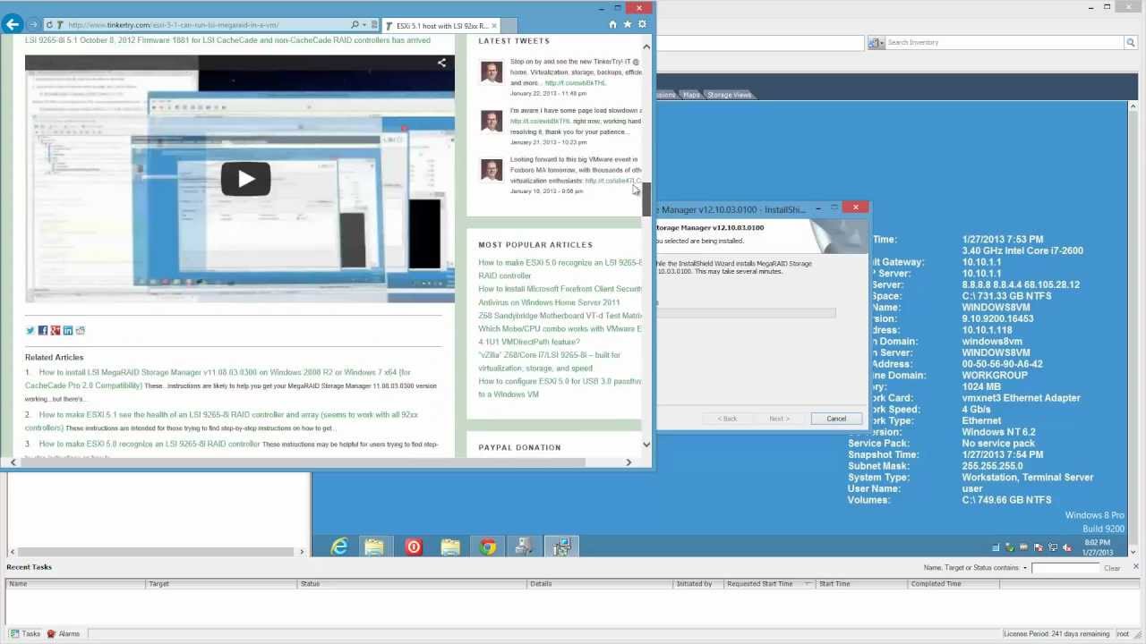The width and height of the screenshot is (1146, 644).
Task: Open first File Explorer taskbar icon
Action: (374, 547)
